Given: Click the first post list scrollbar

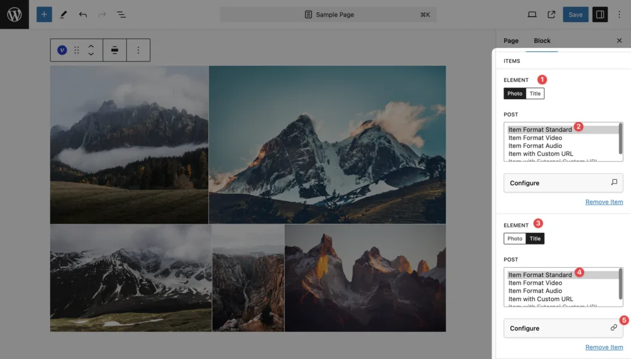Looking at the screenshot, I should pos(620,139).
